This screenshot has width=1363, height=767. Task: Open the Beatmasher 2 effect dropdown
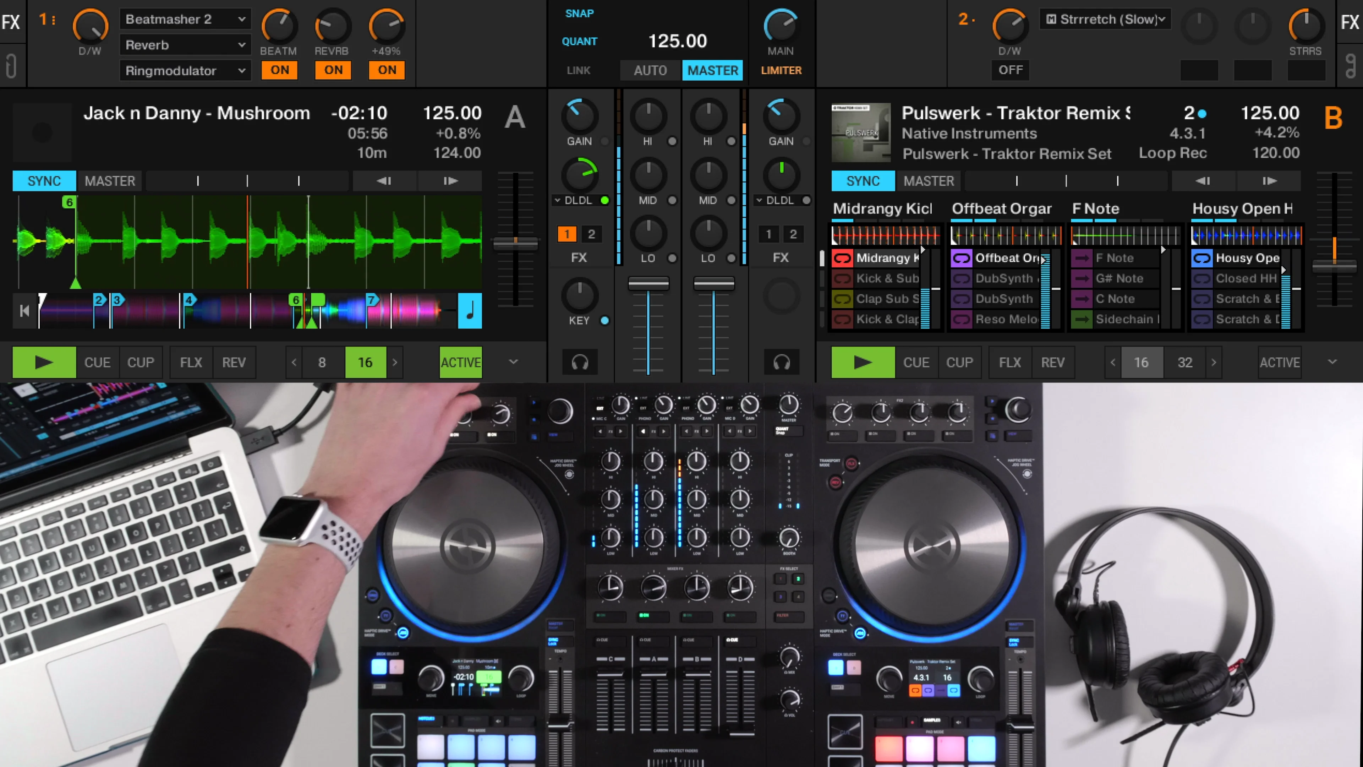[x=185, y=20]
